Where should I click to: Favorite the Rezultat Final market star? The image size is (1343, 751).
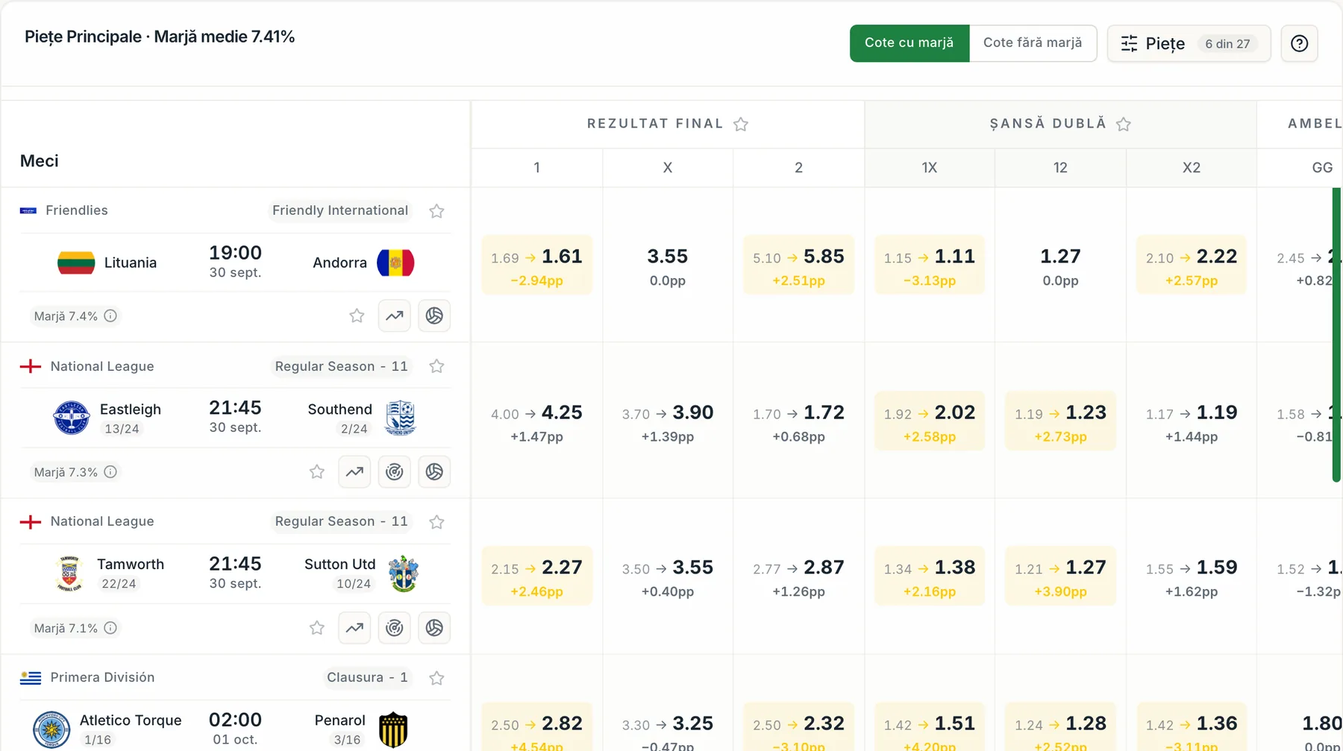point(741,124)
